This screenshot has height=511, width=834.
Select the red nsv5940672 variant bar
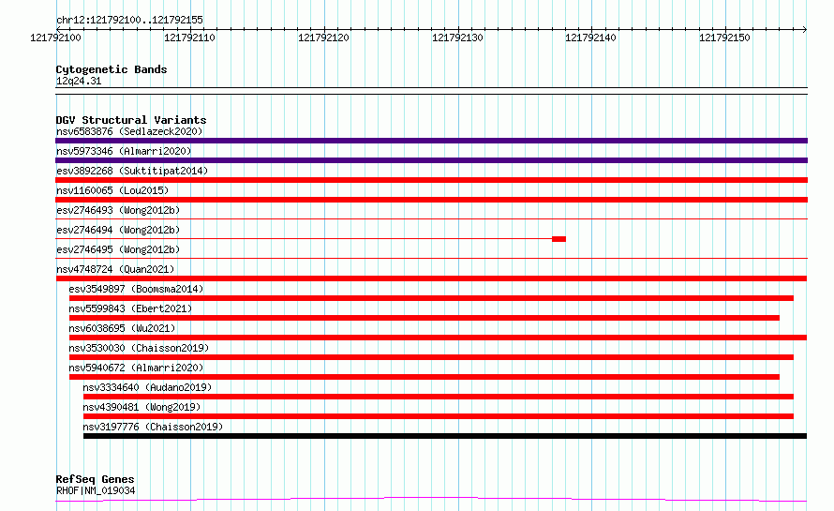click(424, 377)
